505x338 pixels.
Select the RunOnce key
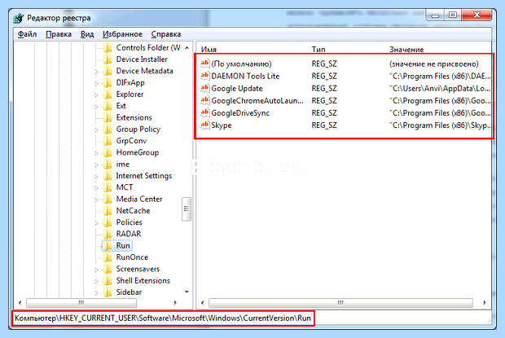point(132,257)
